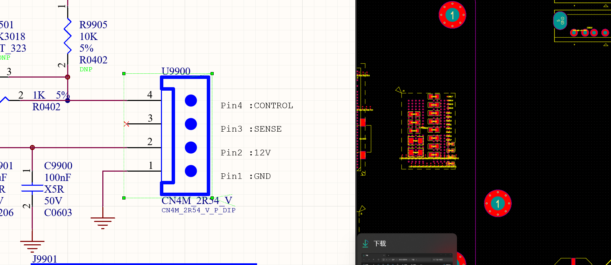Grab the top-left green selection handle of U9900
Screen dimensions: 611x265
(124, 73)
